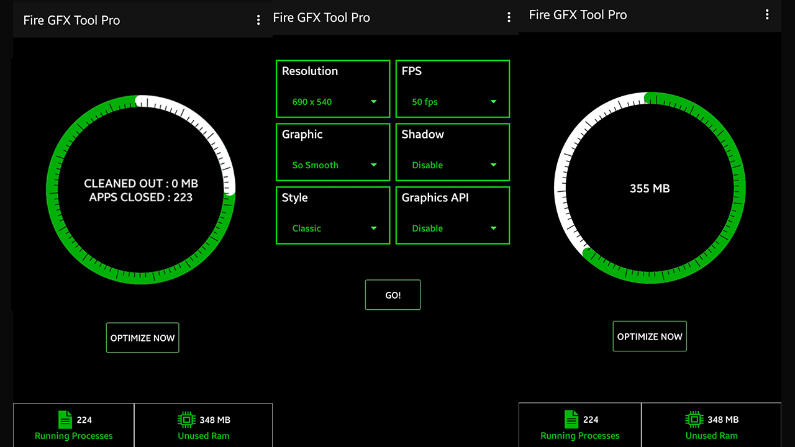795x447 pixels.
Task: Click the "348 MB" value on the APPS CLOSED screen
Action: point(215,420)
